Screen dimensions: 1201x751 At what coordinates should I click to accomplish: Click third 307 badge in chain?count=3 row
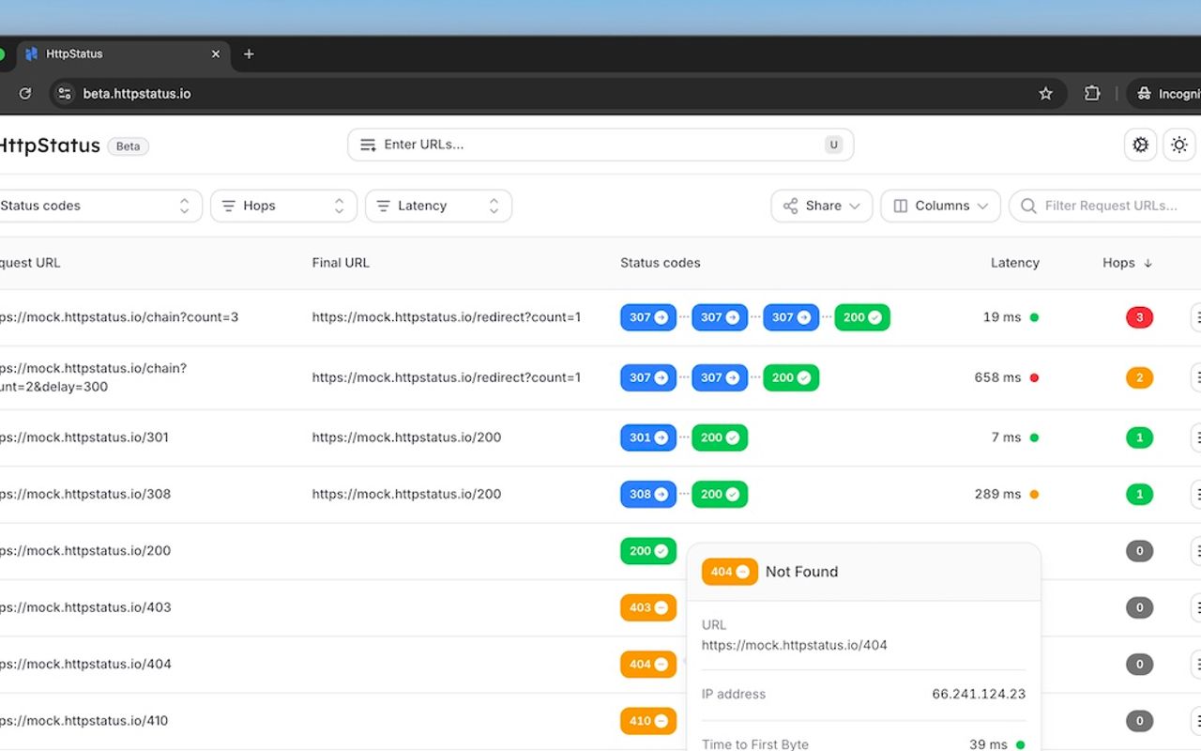pos(791,317)
